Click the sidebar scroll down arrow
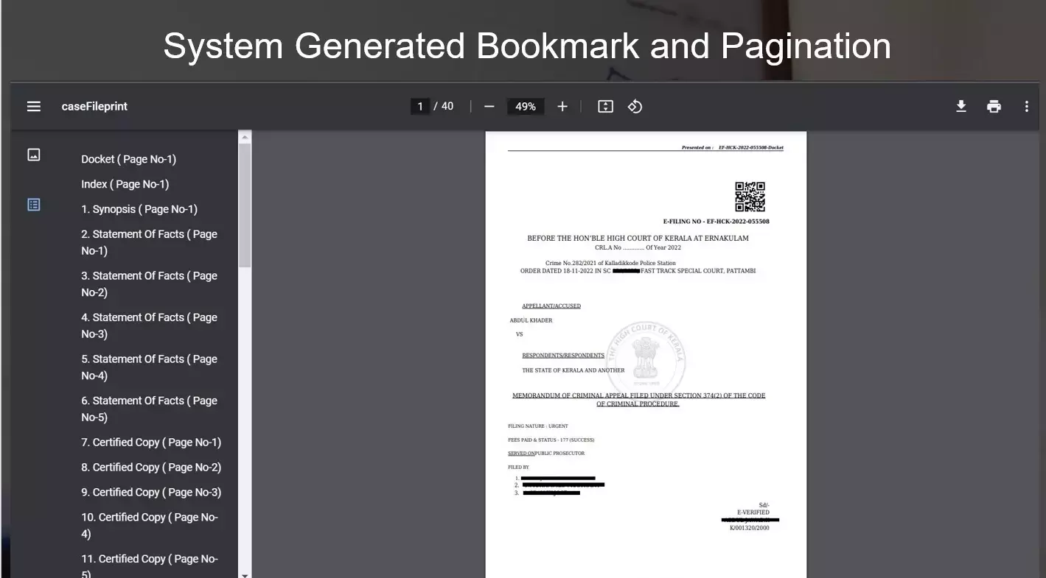This screenshot has height=578, width=1046. coord(245,574)
